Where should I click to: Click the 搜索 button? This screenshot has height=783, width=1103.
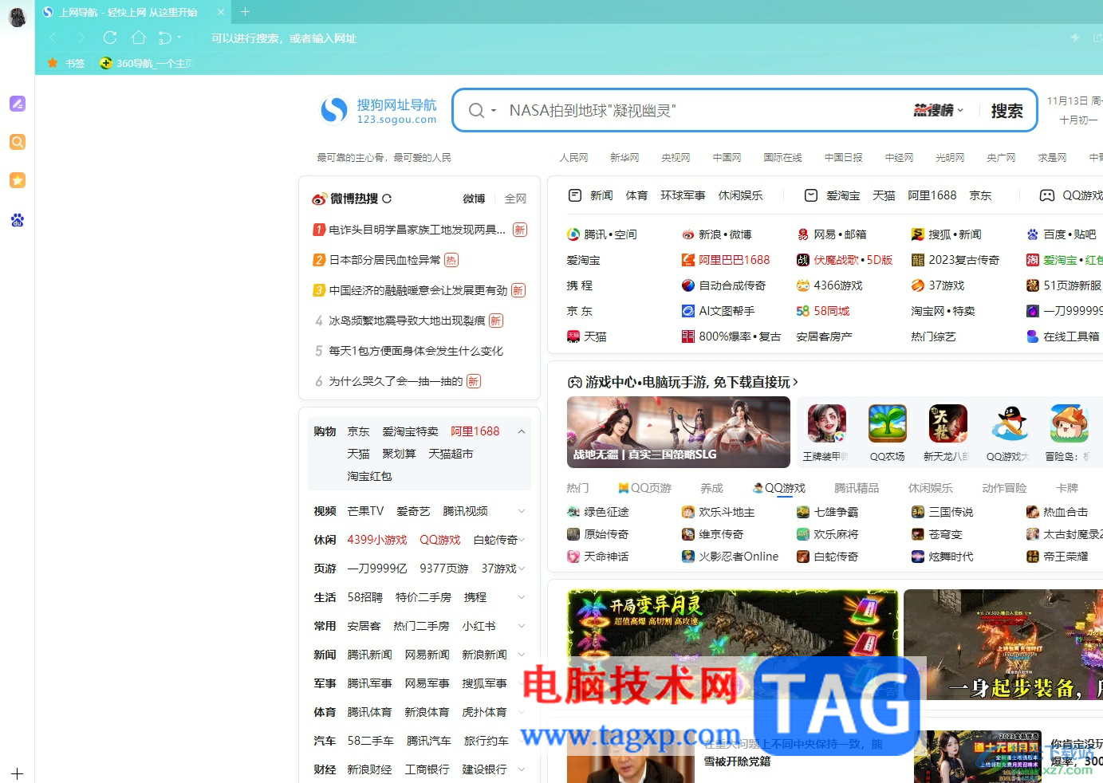point(1006,111)
